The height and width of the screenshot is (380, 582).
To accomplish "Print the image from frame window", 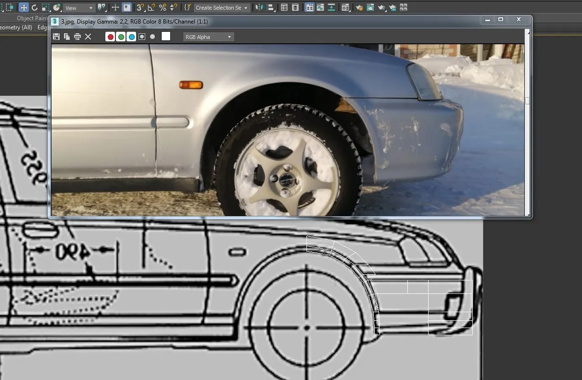I will (x=77, y=37).
